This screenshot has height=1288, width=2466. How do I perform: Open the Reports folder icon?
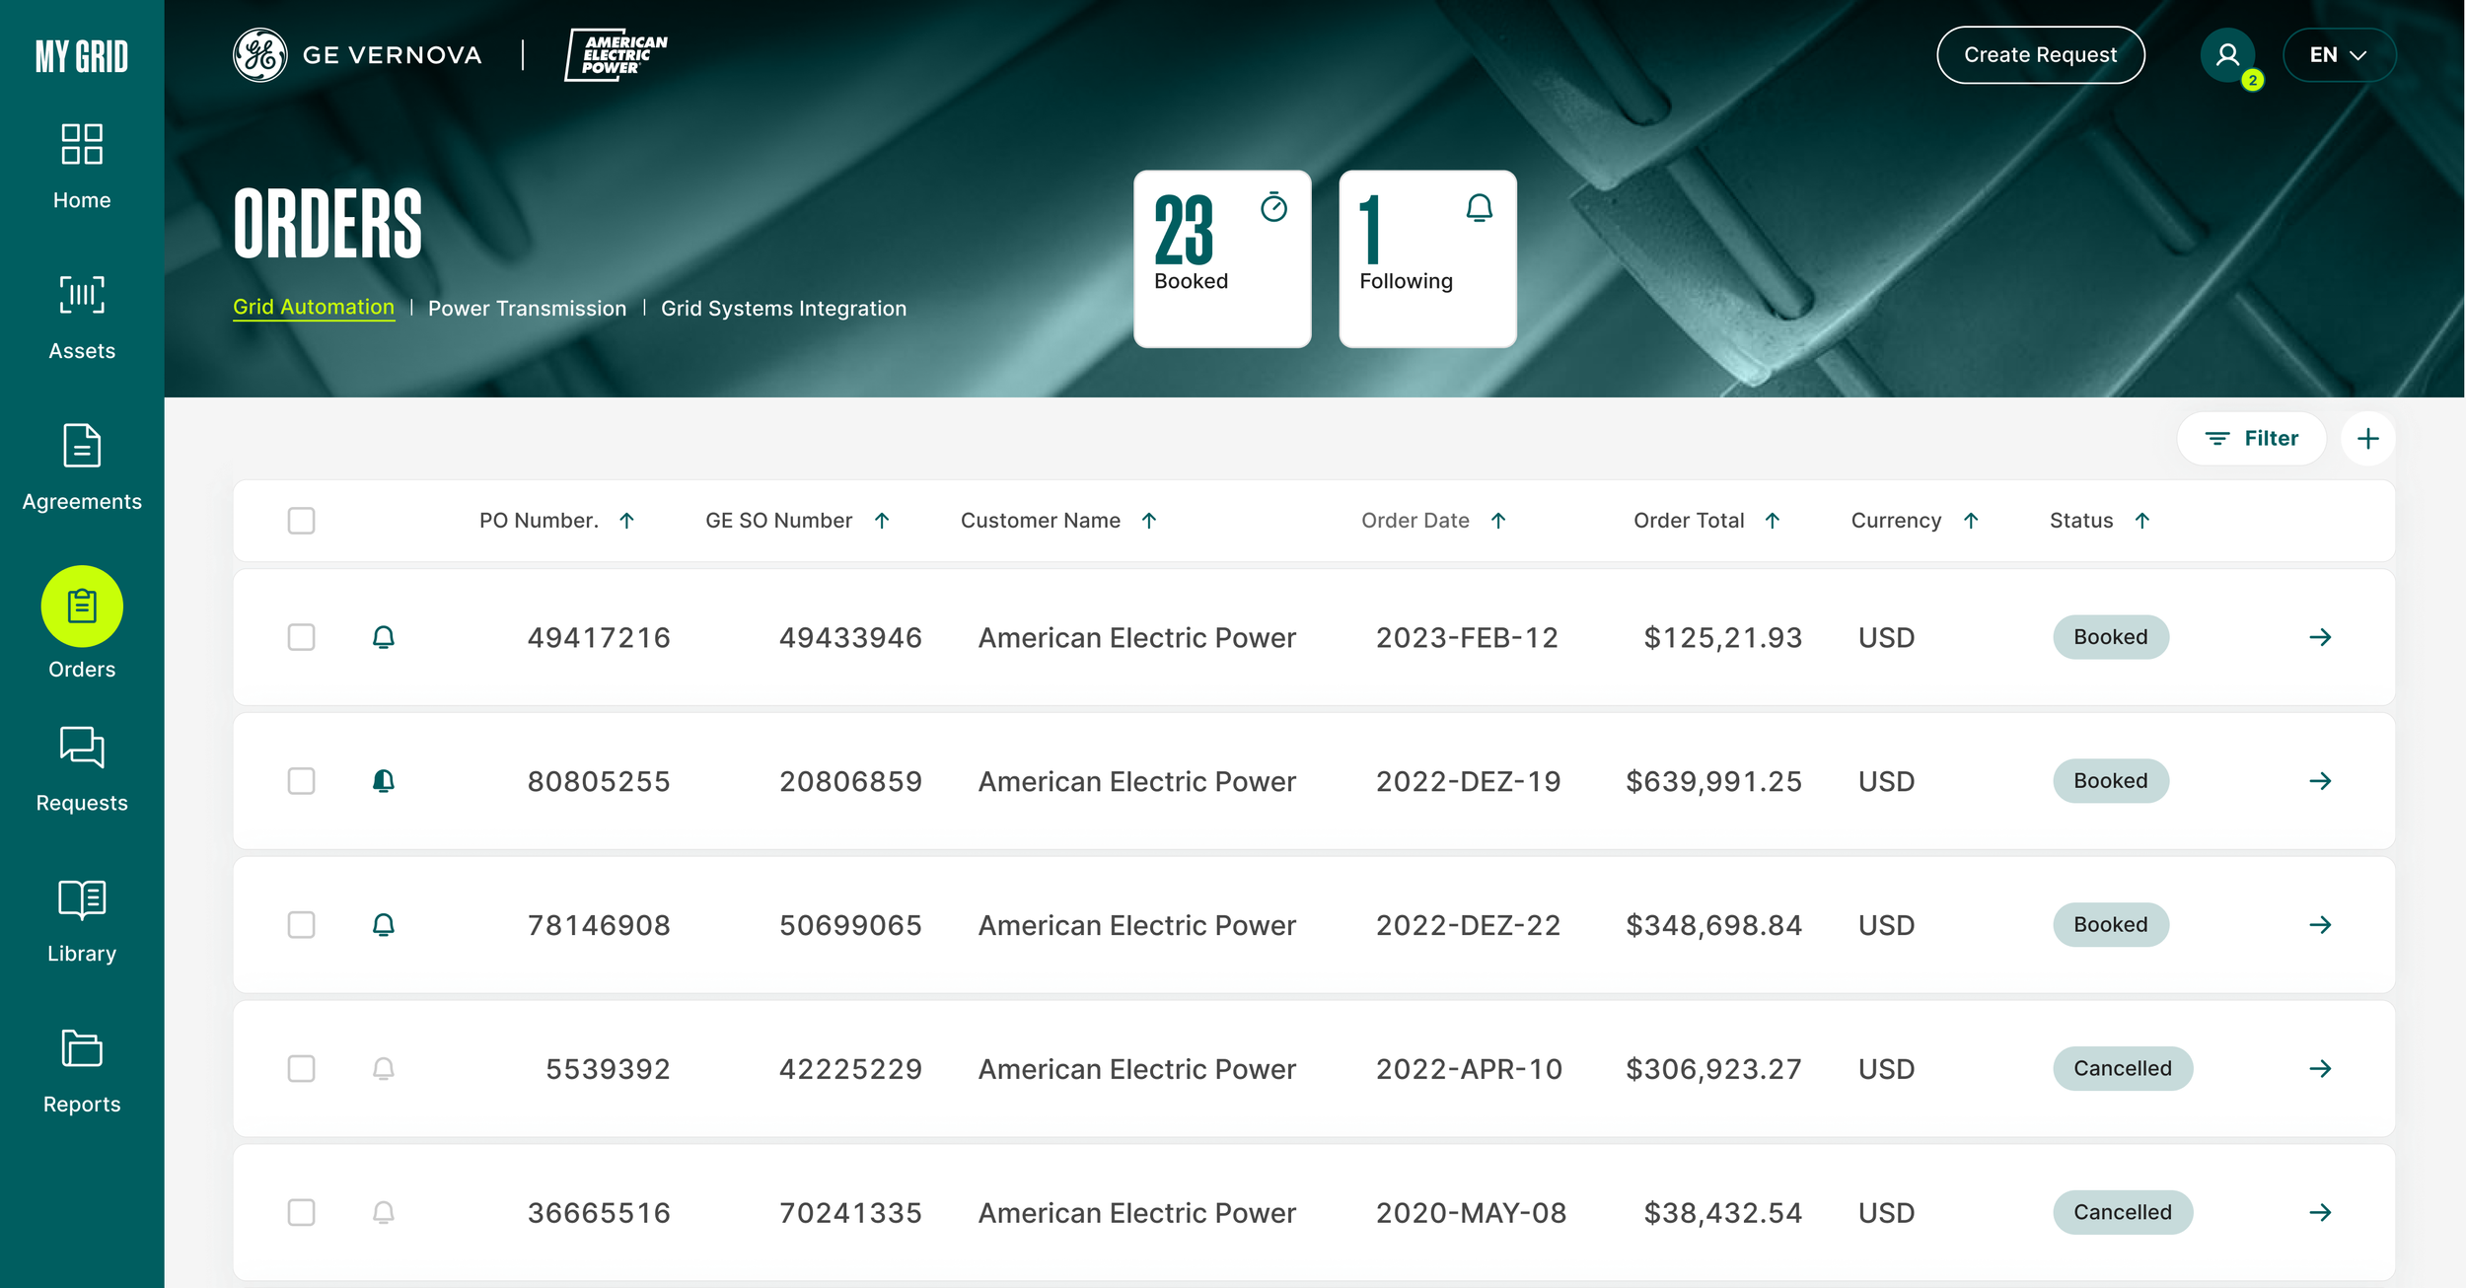point(82,1049)
